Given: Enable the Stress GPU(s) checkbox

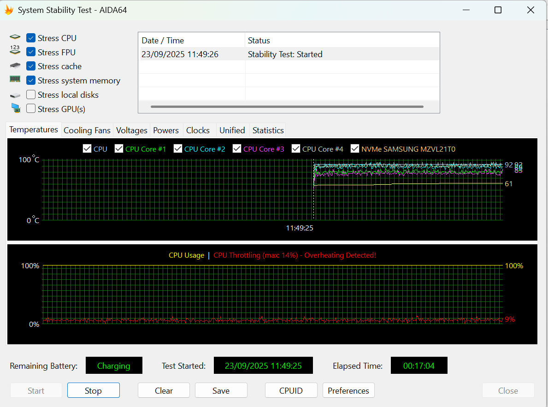Looking at the screenshot, I should tap(31, 109).
